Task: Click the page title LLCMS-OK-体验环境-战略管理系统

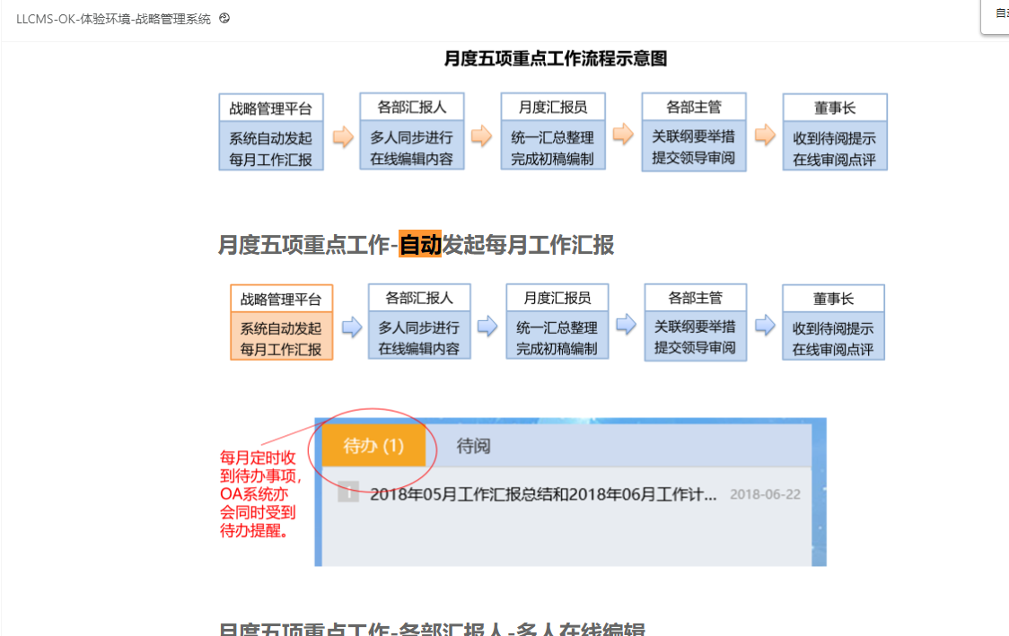Action: pyautogui.click(x=113, y=20)
